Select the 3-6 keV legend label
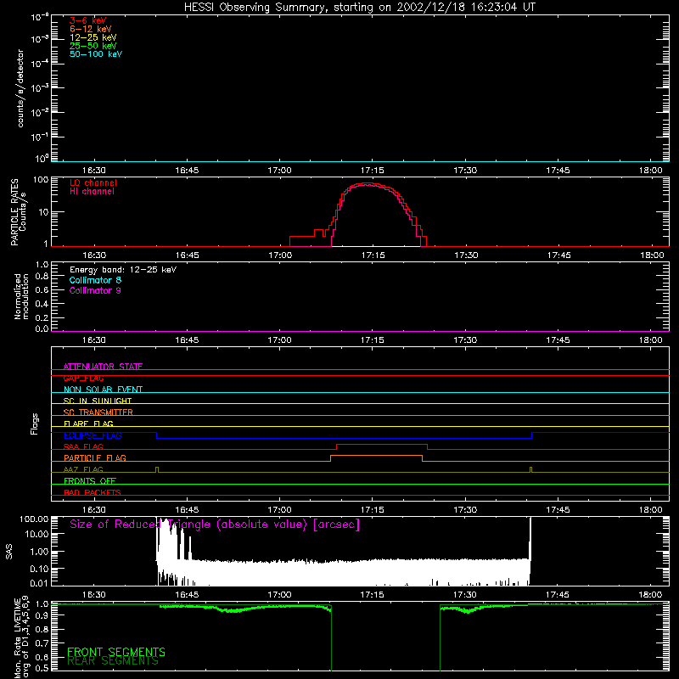 coord(88,20)
